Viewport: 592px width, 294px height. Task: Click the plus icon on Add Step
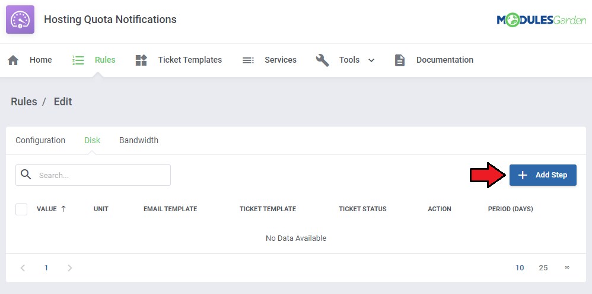[522, 175]
